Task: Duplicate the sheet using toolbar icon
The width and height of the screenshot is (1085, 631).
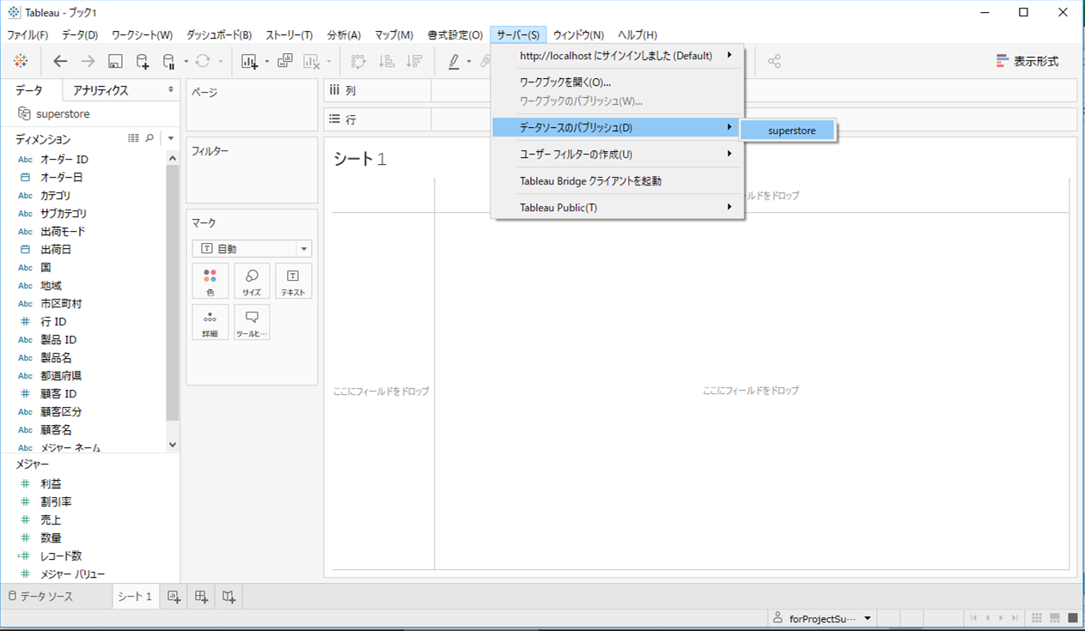Action: click(285, 61)
